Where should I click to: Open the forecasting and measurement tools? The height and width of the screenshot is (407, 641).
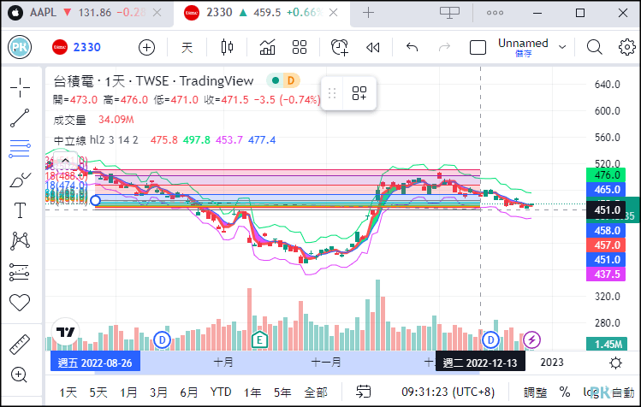click(20, 272)
